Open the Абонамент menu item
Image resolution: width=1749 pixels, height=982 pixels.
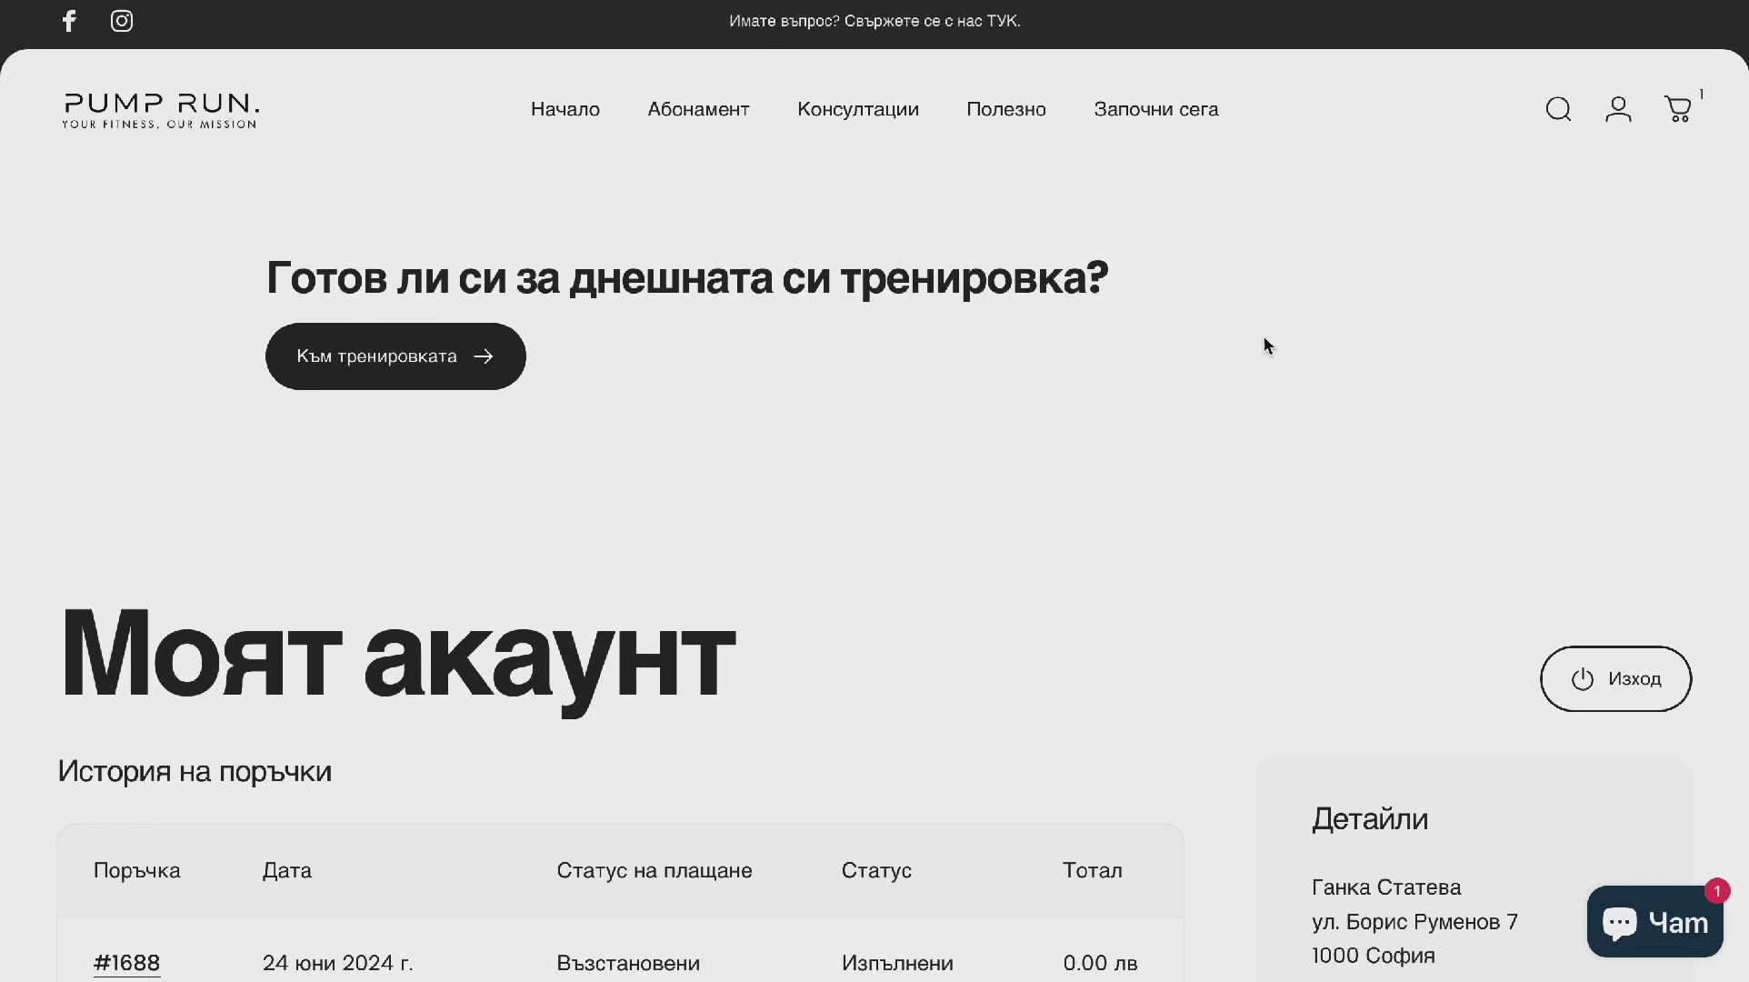[x=698, y=109]
